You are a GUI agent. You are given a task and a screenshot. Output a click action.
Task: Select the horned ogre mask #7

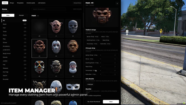click(56, 68)
